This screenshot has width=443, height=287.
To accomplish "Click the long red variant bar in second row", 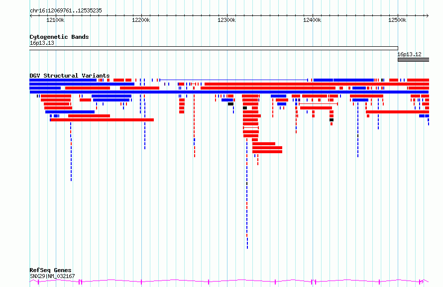I will pyautogui.click(x=317, y=84).
